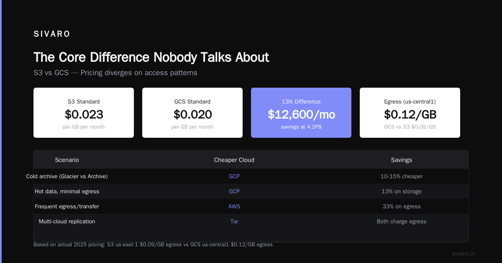The width and height of the screenshot is (502, 263).
Task: Click the Egress (us-central1) card label
Action: (410, 101)
